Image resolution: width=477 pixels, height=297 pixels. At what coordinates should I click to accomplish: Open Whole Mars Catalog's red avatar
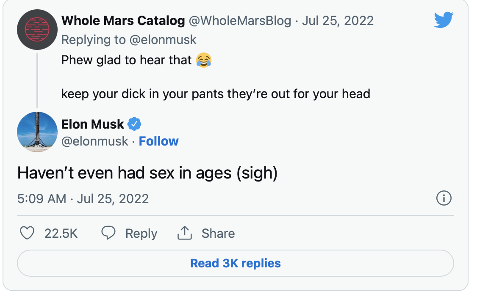[x=37, y=29]
